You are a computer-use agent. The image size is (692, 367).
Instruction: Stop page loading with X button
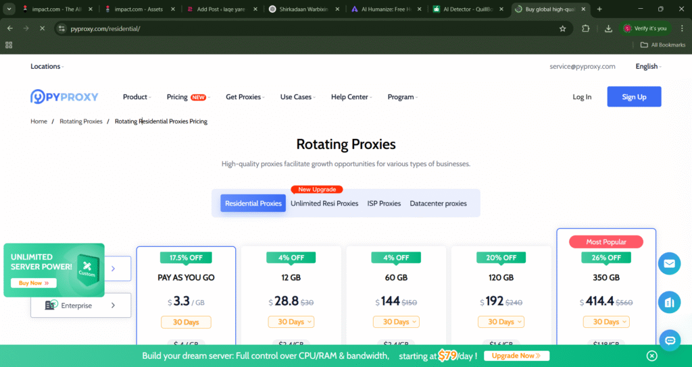click(42, 28)
